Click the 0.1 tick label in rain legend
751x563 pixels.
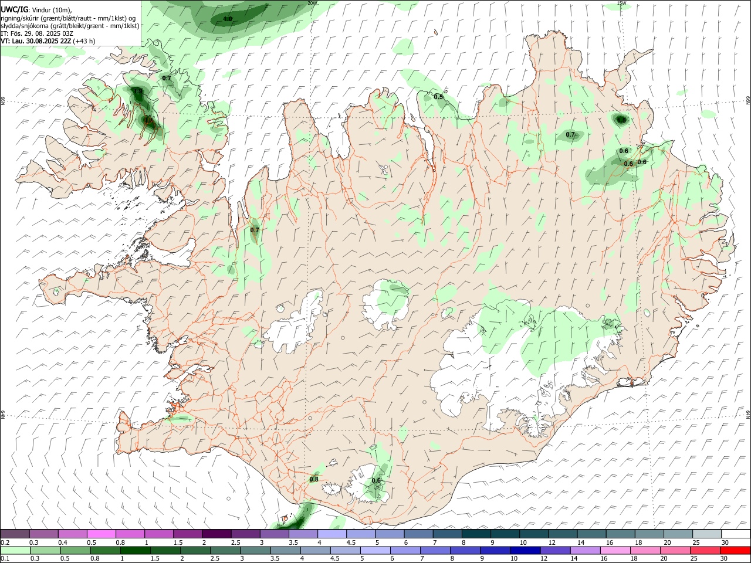5,559
